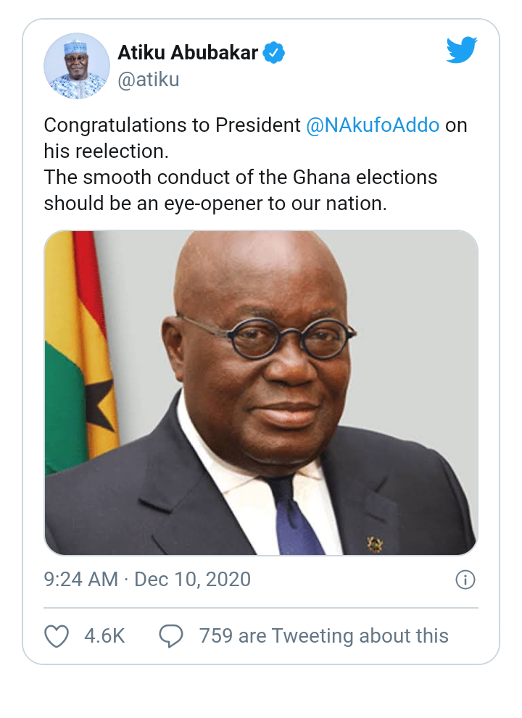This screenshot has width=522, height=718.
Task: Open the @atiku handle link
Action: (148, 79)
